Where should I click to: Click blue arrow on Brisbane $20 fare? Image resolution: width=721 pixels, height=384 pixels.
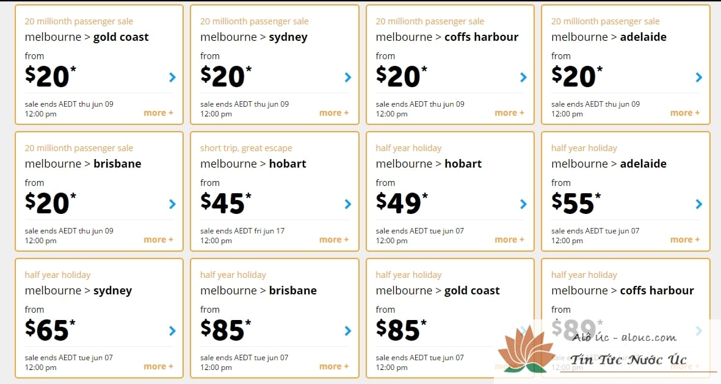click(172, 204)
